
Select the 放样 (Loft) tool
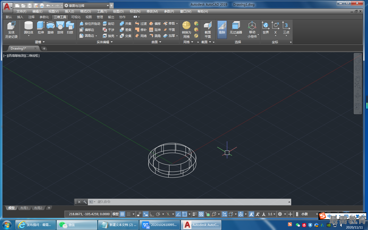point(60,28)
